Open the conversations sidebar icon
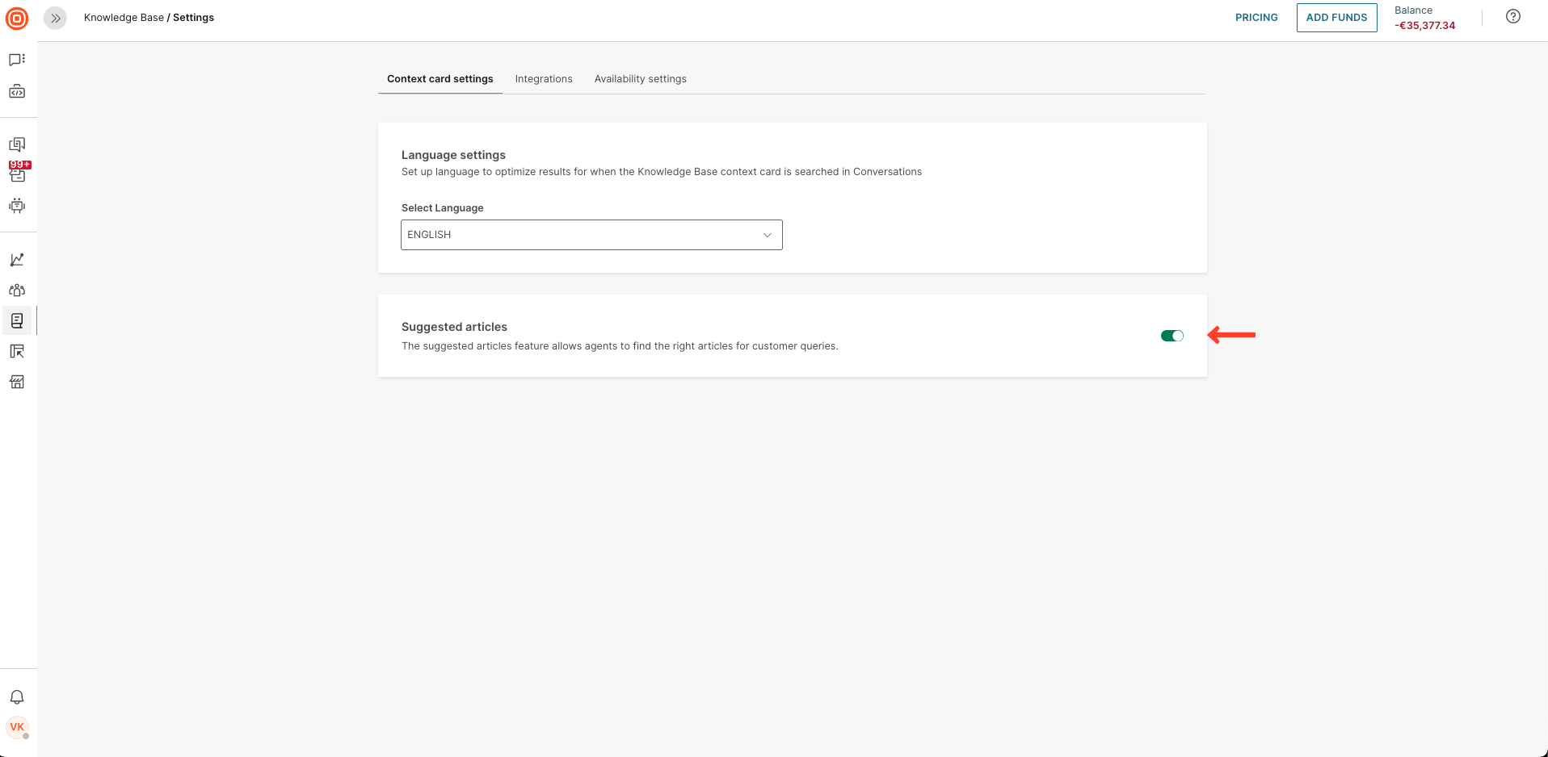Screen dimensions: 1548x757 (17, 144)
